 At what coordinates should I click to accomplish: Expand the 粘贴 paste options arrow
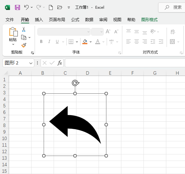tap(13, 45)
